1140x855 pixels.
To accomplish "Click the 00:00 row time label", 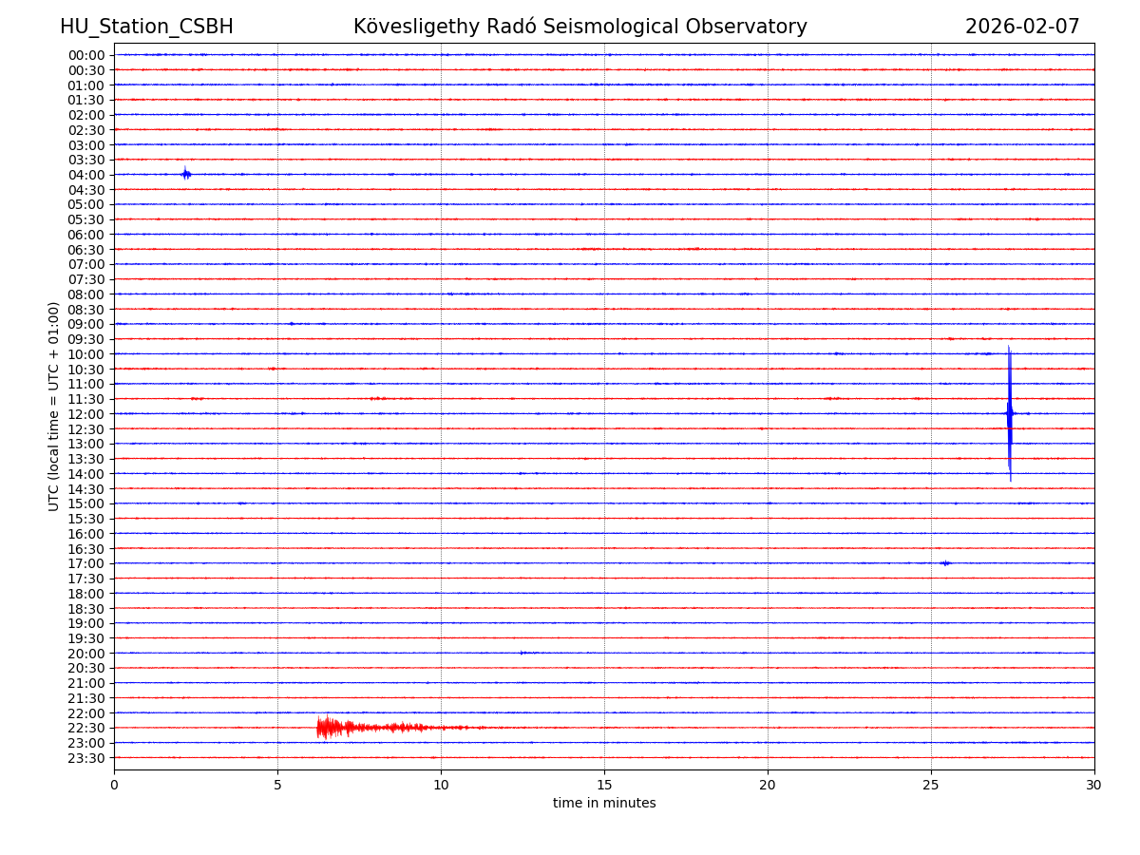I will (86, 55).
